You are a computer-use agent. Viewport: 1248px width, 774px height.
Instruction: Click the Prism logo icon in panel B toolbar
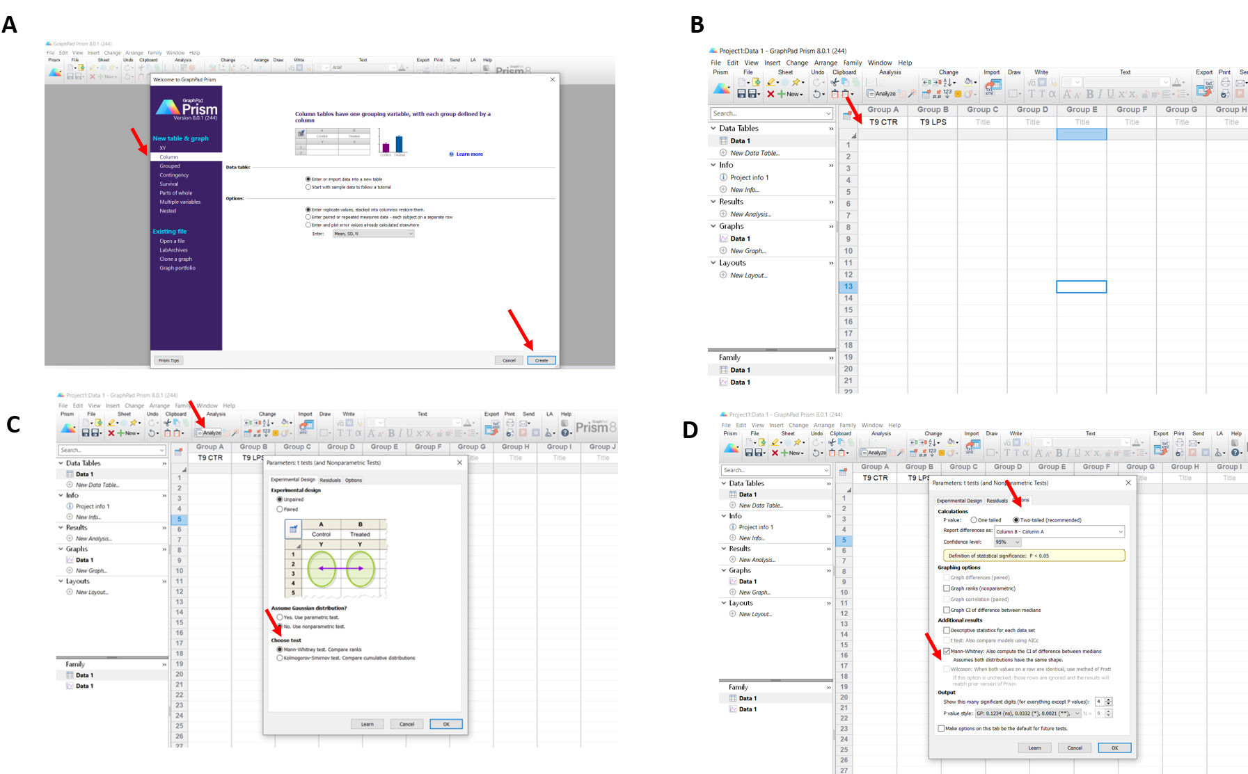[722, 88]
